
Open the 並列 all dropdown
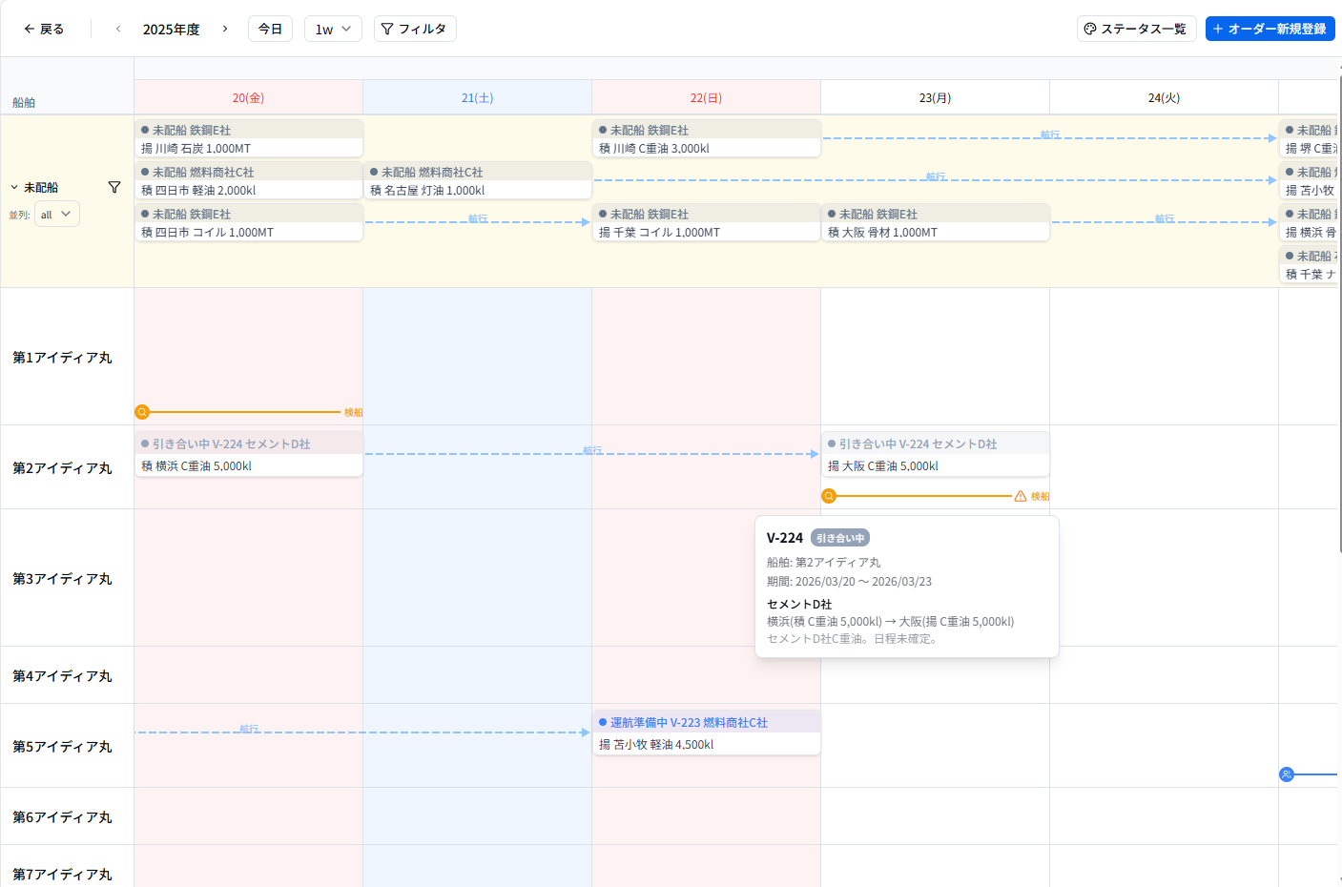pyautogui.click(x=57, y=215)
